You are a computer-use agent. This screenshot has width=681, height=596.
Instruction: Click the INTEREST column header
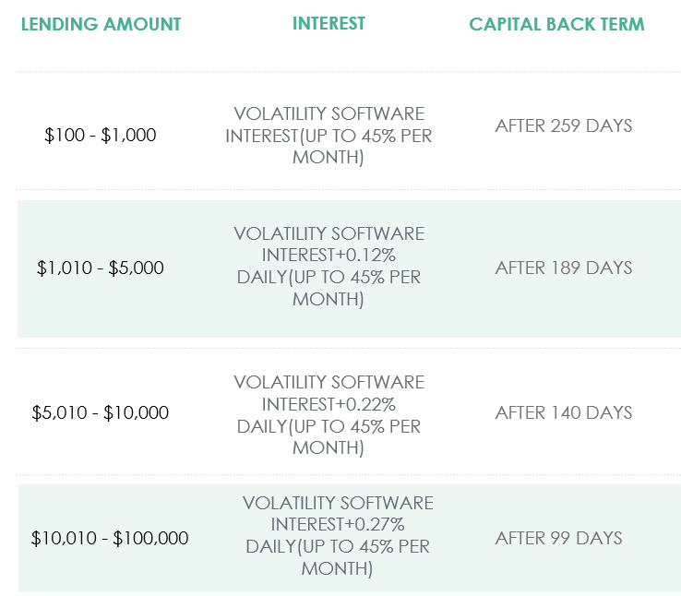point(329,23)
